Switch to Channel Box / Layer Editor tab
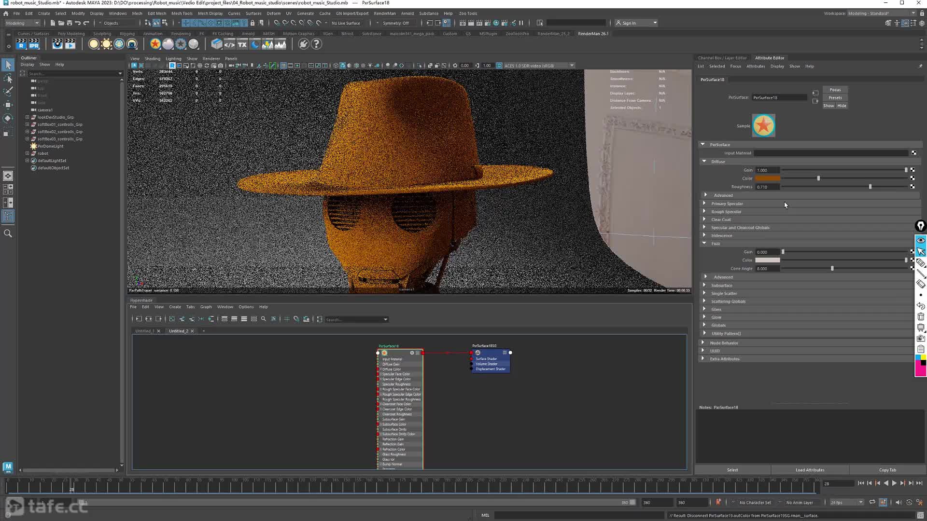The width and height of the screenshot is (927, 521). coord(722,58)
